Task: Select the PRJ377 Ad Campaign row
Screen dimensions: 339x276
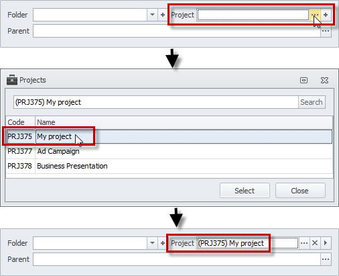Action: tap(169, 151)
